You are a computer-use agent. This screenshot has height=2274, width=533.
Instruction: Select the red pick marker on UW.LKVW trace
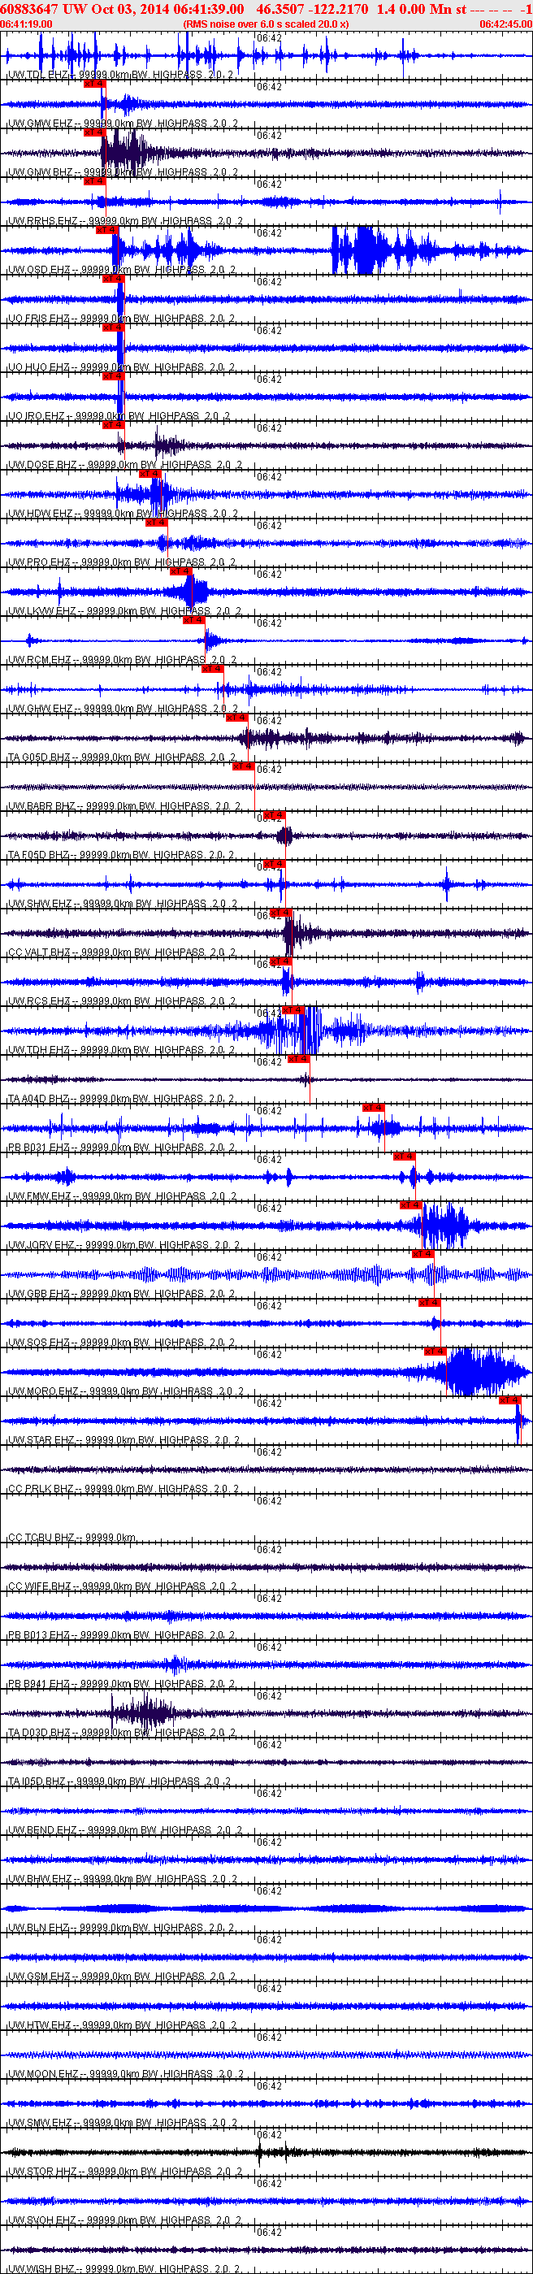point(180,571)
